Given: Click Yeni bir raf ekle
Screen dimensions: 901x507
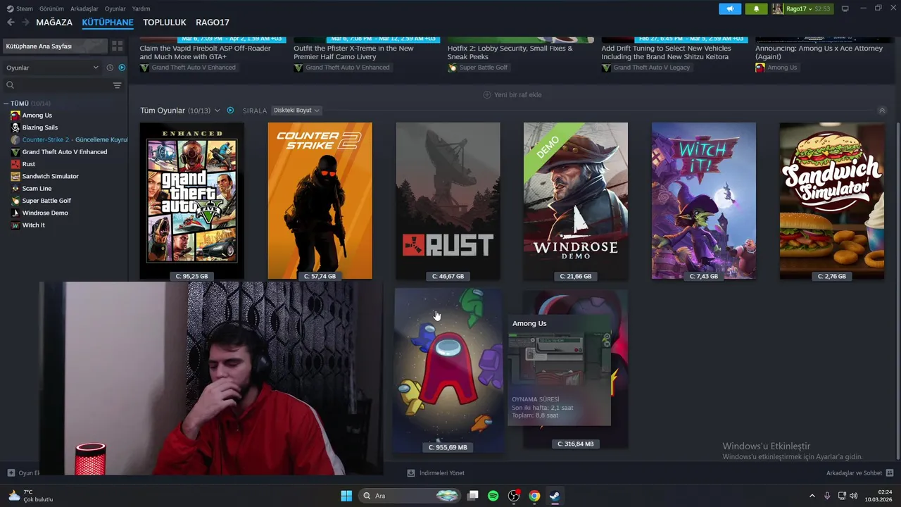Looking at the screenshot, I should tap(512, 95).
